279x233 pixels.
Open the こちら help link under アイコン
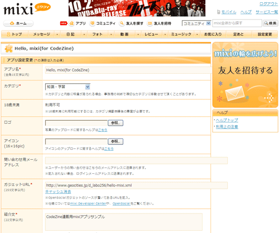(x=109, y=149)
